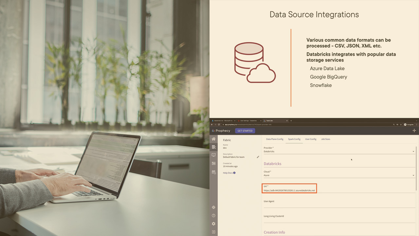Open the apps grid icon in the sidebar
This screenshot has width=419, height=236.
(213, 163)
